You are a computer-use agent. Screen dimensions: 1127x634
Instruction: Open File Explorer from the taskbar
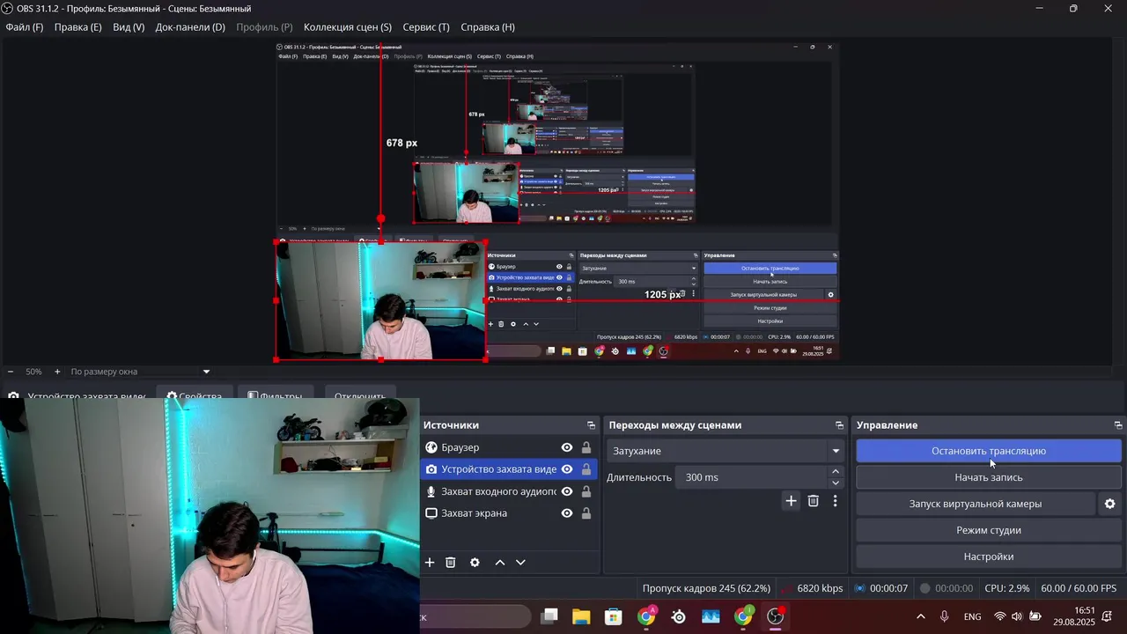(x=581, y=616)
